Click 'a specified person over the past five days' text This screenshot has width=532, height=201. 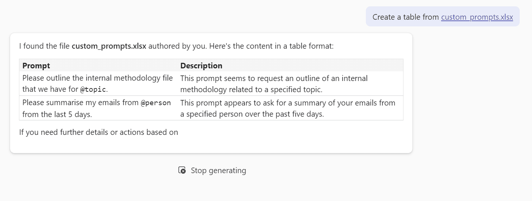tap(252, 114)
